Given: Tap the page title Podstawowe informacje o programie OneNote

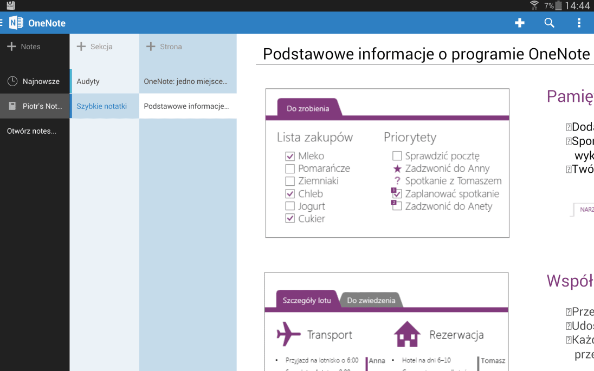Looking at the screenshot, I should 427,54.
